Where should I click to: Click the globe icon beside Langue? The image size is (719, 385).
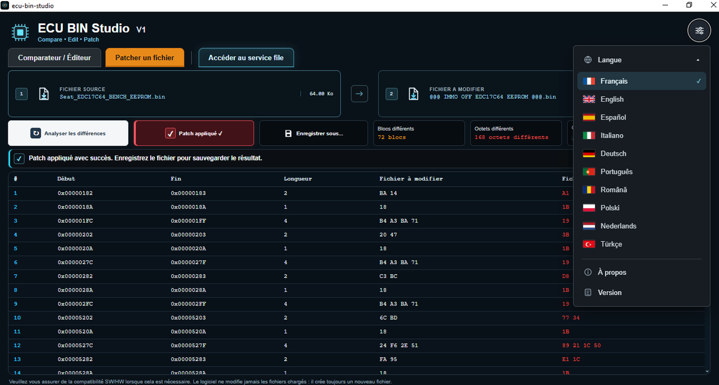click(x=588, y=60)
